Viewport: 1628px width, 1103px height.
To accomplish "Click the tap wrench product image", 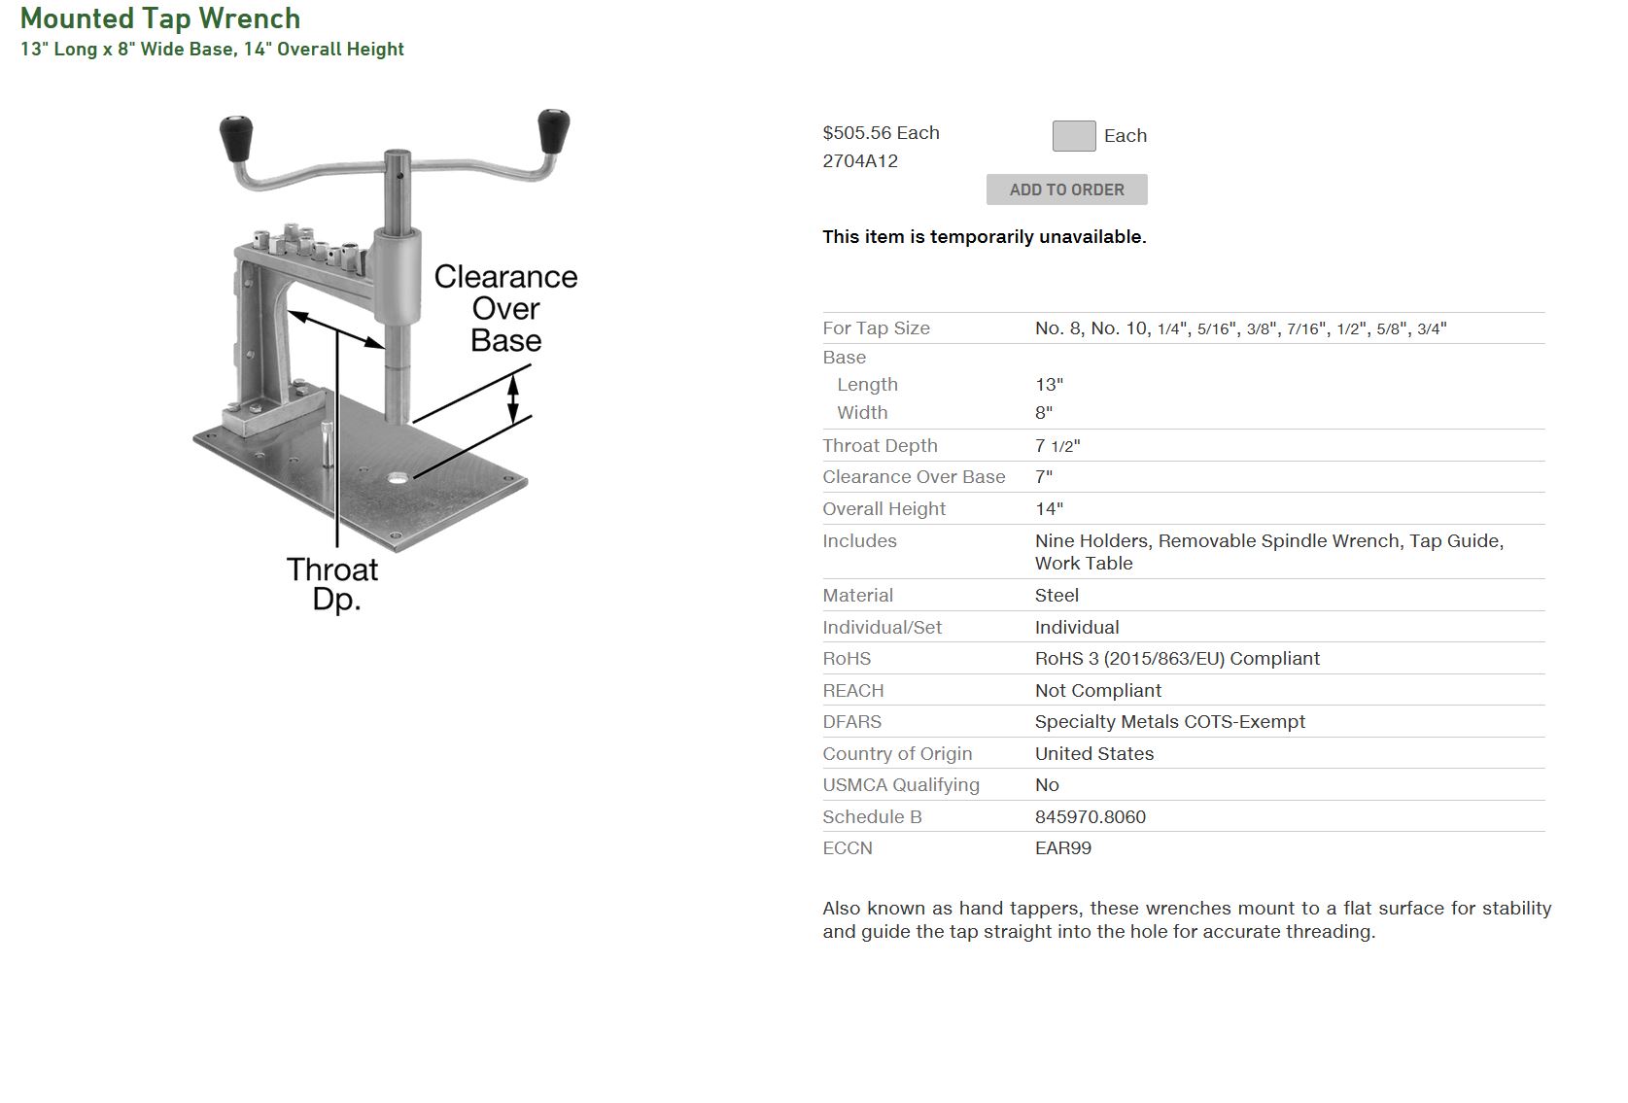I will tap(386, 361).
